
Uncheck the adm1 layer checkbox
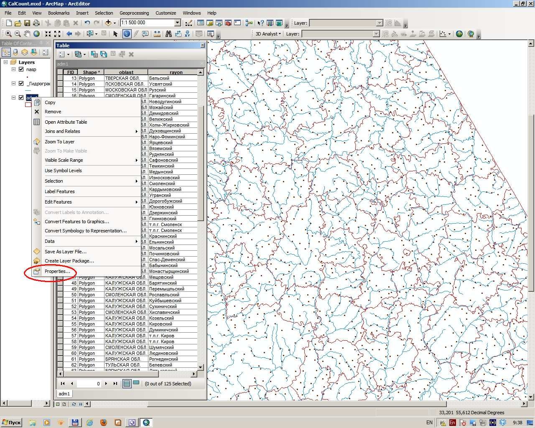click(x=21, y=97)
